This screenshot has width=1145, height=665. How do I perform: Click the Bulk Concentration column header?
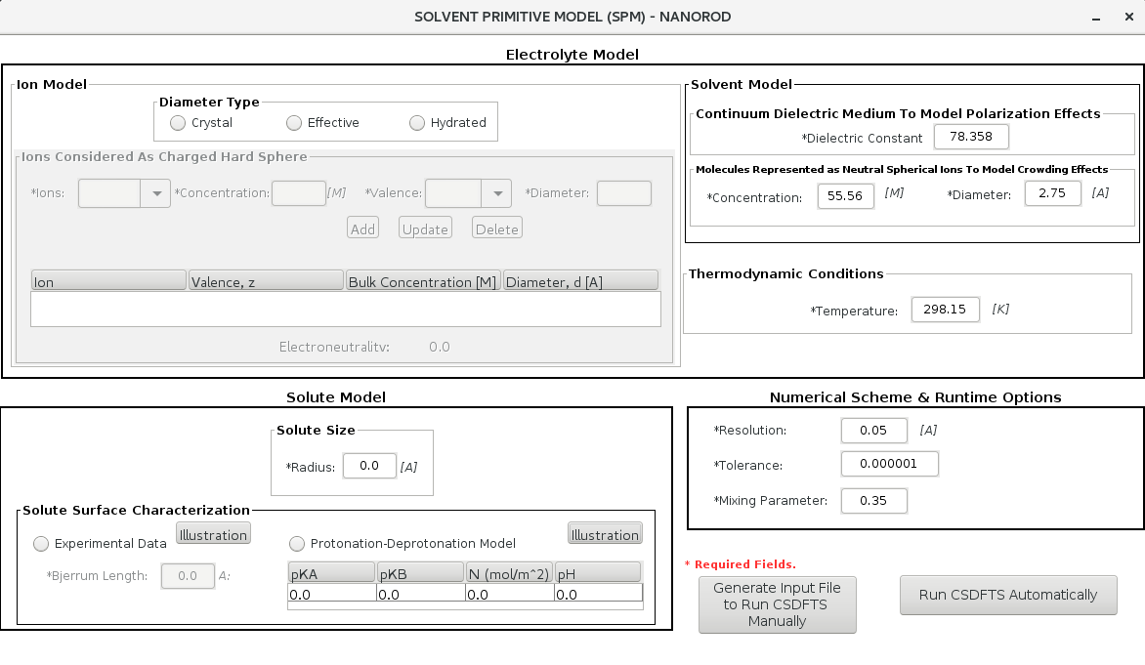point(423,281)
